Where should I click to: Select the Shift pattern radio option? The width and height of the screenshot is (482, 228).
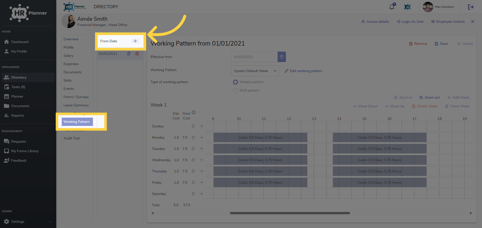pyautogui.click(x=235, y=91)
